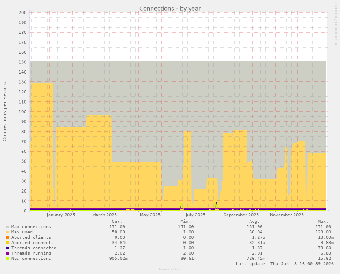Click the Max used legend color swatch

[7, 232]
